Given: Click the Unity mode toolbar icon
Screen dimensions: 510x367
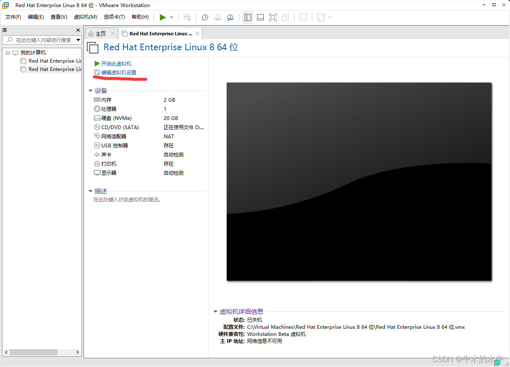Looking at the screenshot, I should click(285, 17).
